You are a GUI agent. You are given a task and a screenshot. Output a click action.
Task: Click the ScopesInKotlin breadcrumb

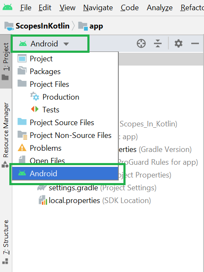(42, 26)
